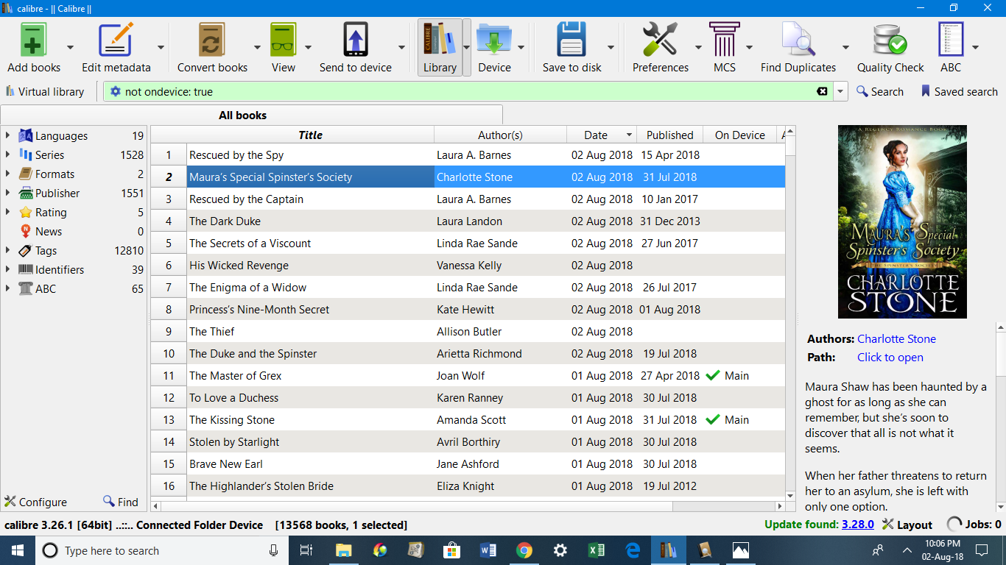Viewport: 1006px width, 565px height.
Task: Open Excel from the taskbar
Action: point(597,550)
